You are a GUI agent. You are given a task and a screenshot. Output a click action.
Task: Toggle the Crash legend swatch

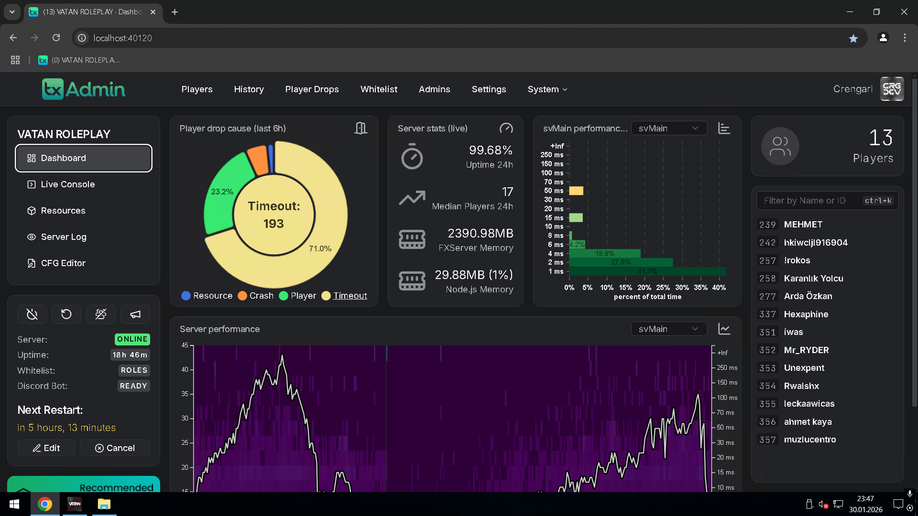pyautogui.click(x=242, y=296)
